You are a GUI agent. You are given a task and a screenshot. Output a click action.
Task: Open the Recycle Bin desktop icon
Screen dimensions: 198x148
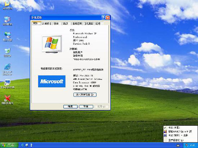[x=7, y=52]
